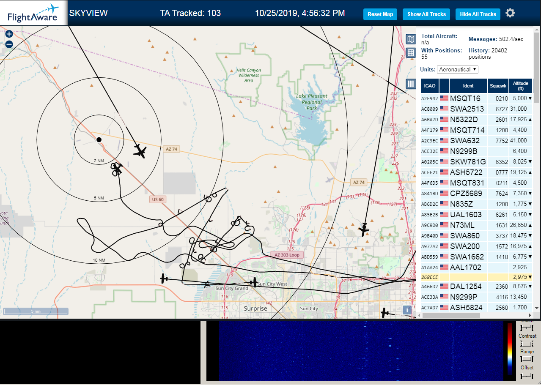Select the MSQT714 aircraft row
Image resolution: width=541 pixels, height=385 pixels.
click(477, 130)
